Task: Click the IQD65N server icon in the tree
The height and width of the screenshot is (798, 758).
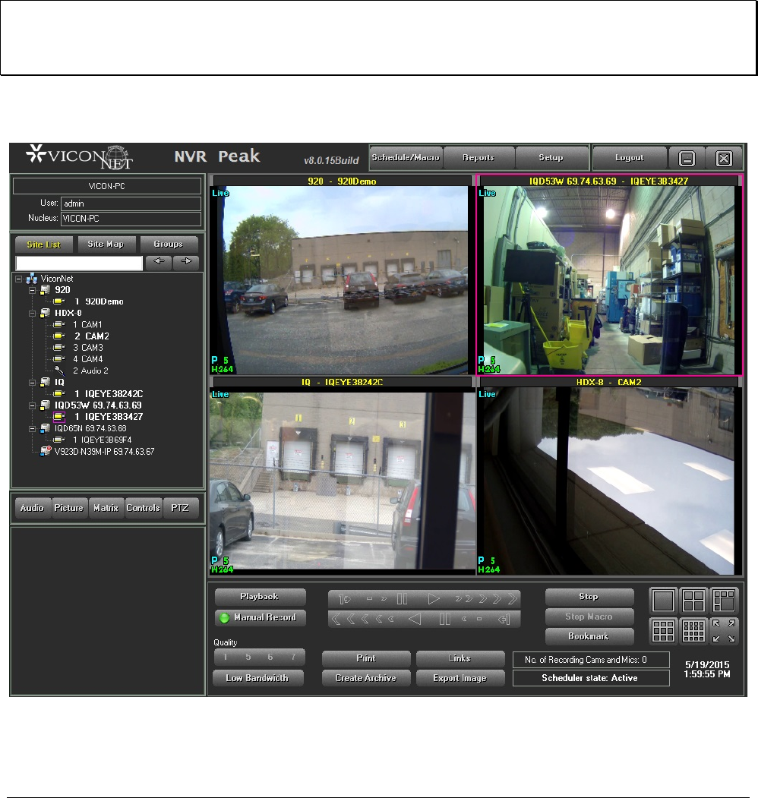Action: pos(46,428)
